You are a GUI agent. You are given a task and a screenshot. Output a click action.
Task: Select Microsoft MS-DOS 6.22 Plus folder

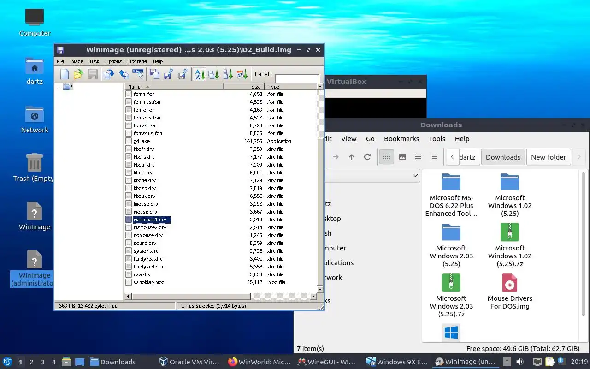451,196
